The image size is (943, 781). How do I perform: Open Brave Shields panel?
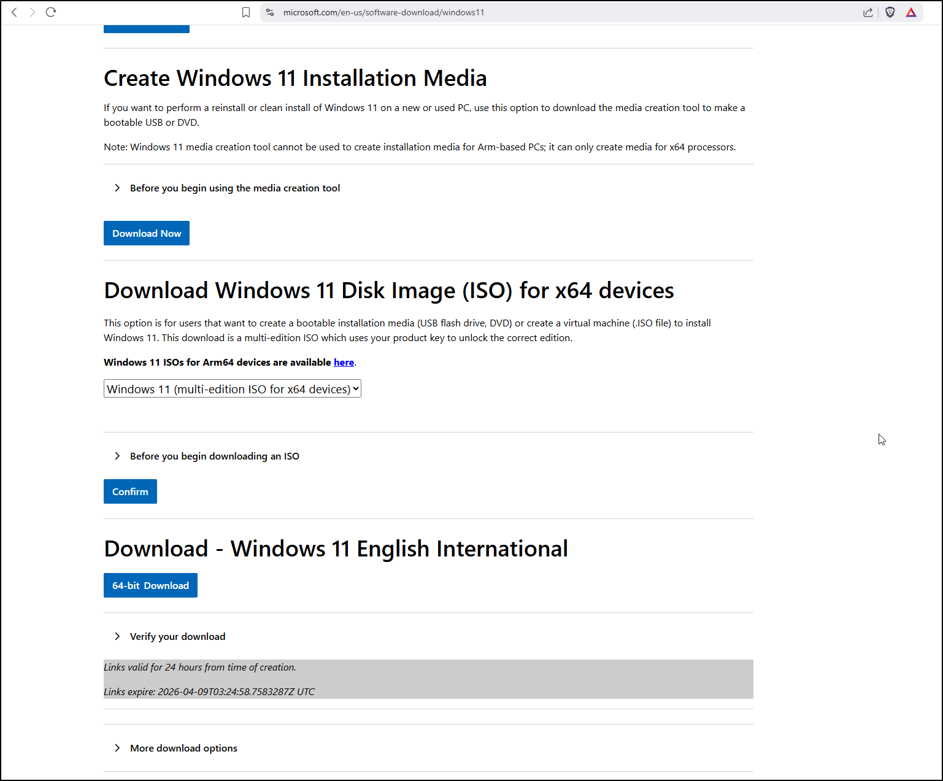pyautogui.click(x=890, y=12)
